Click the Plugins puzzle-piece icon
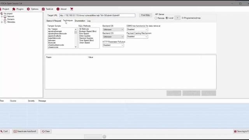The height and width of the screenshot is (140, 249). tap(14, 9)
